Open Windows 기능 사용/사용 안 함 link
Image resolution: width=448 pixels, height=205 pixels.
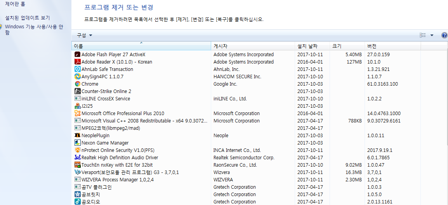[x=34, y=27]
